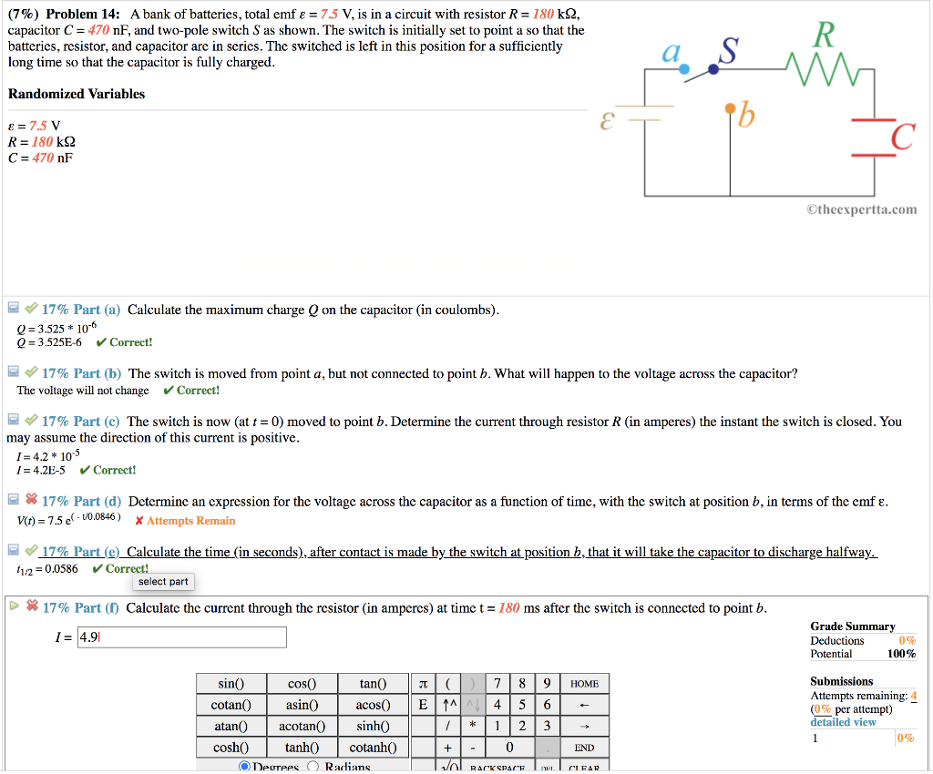The width and height of the screenshot is (933, 774).
Task: Select the Degrees radio button
Action: pos(243,767)
